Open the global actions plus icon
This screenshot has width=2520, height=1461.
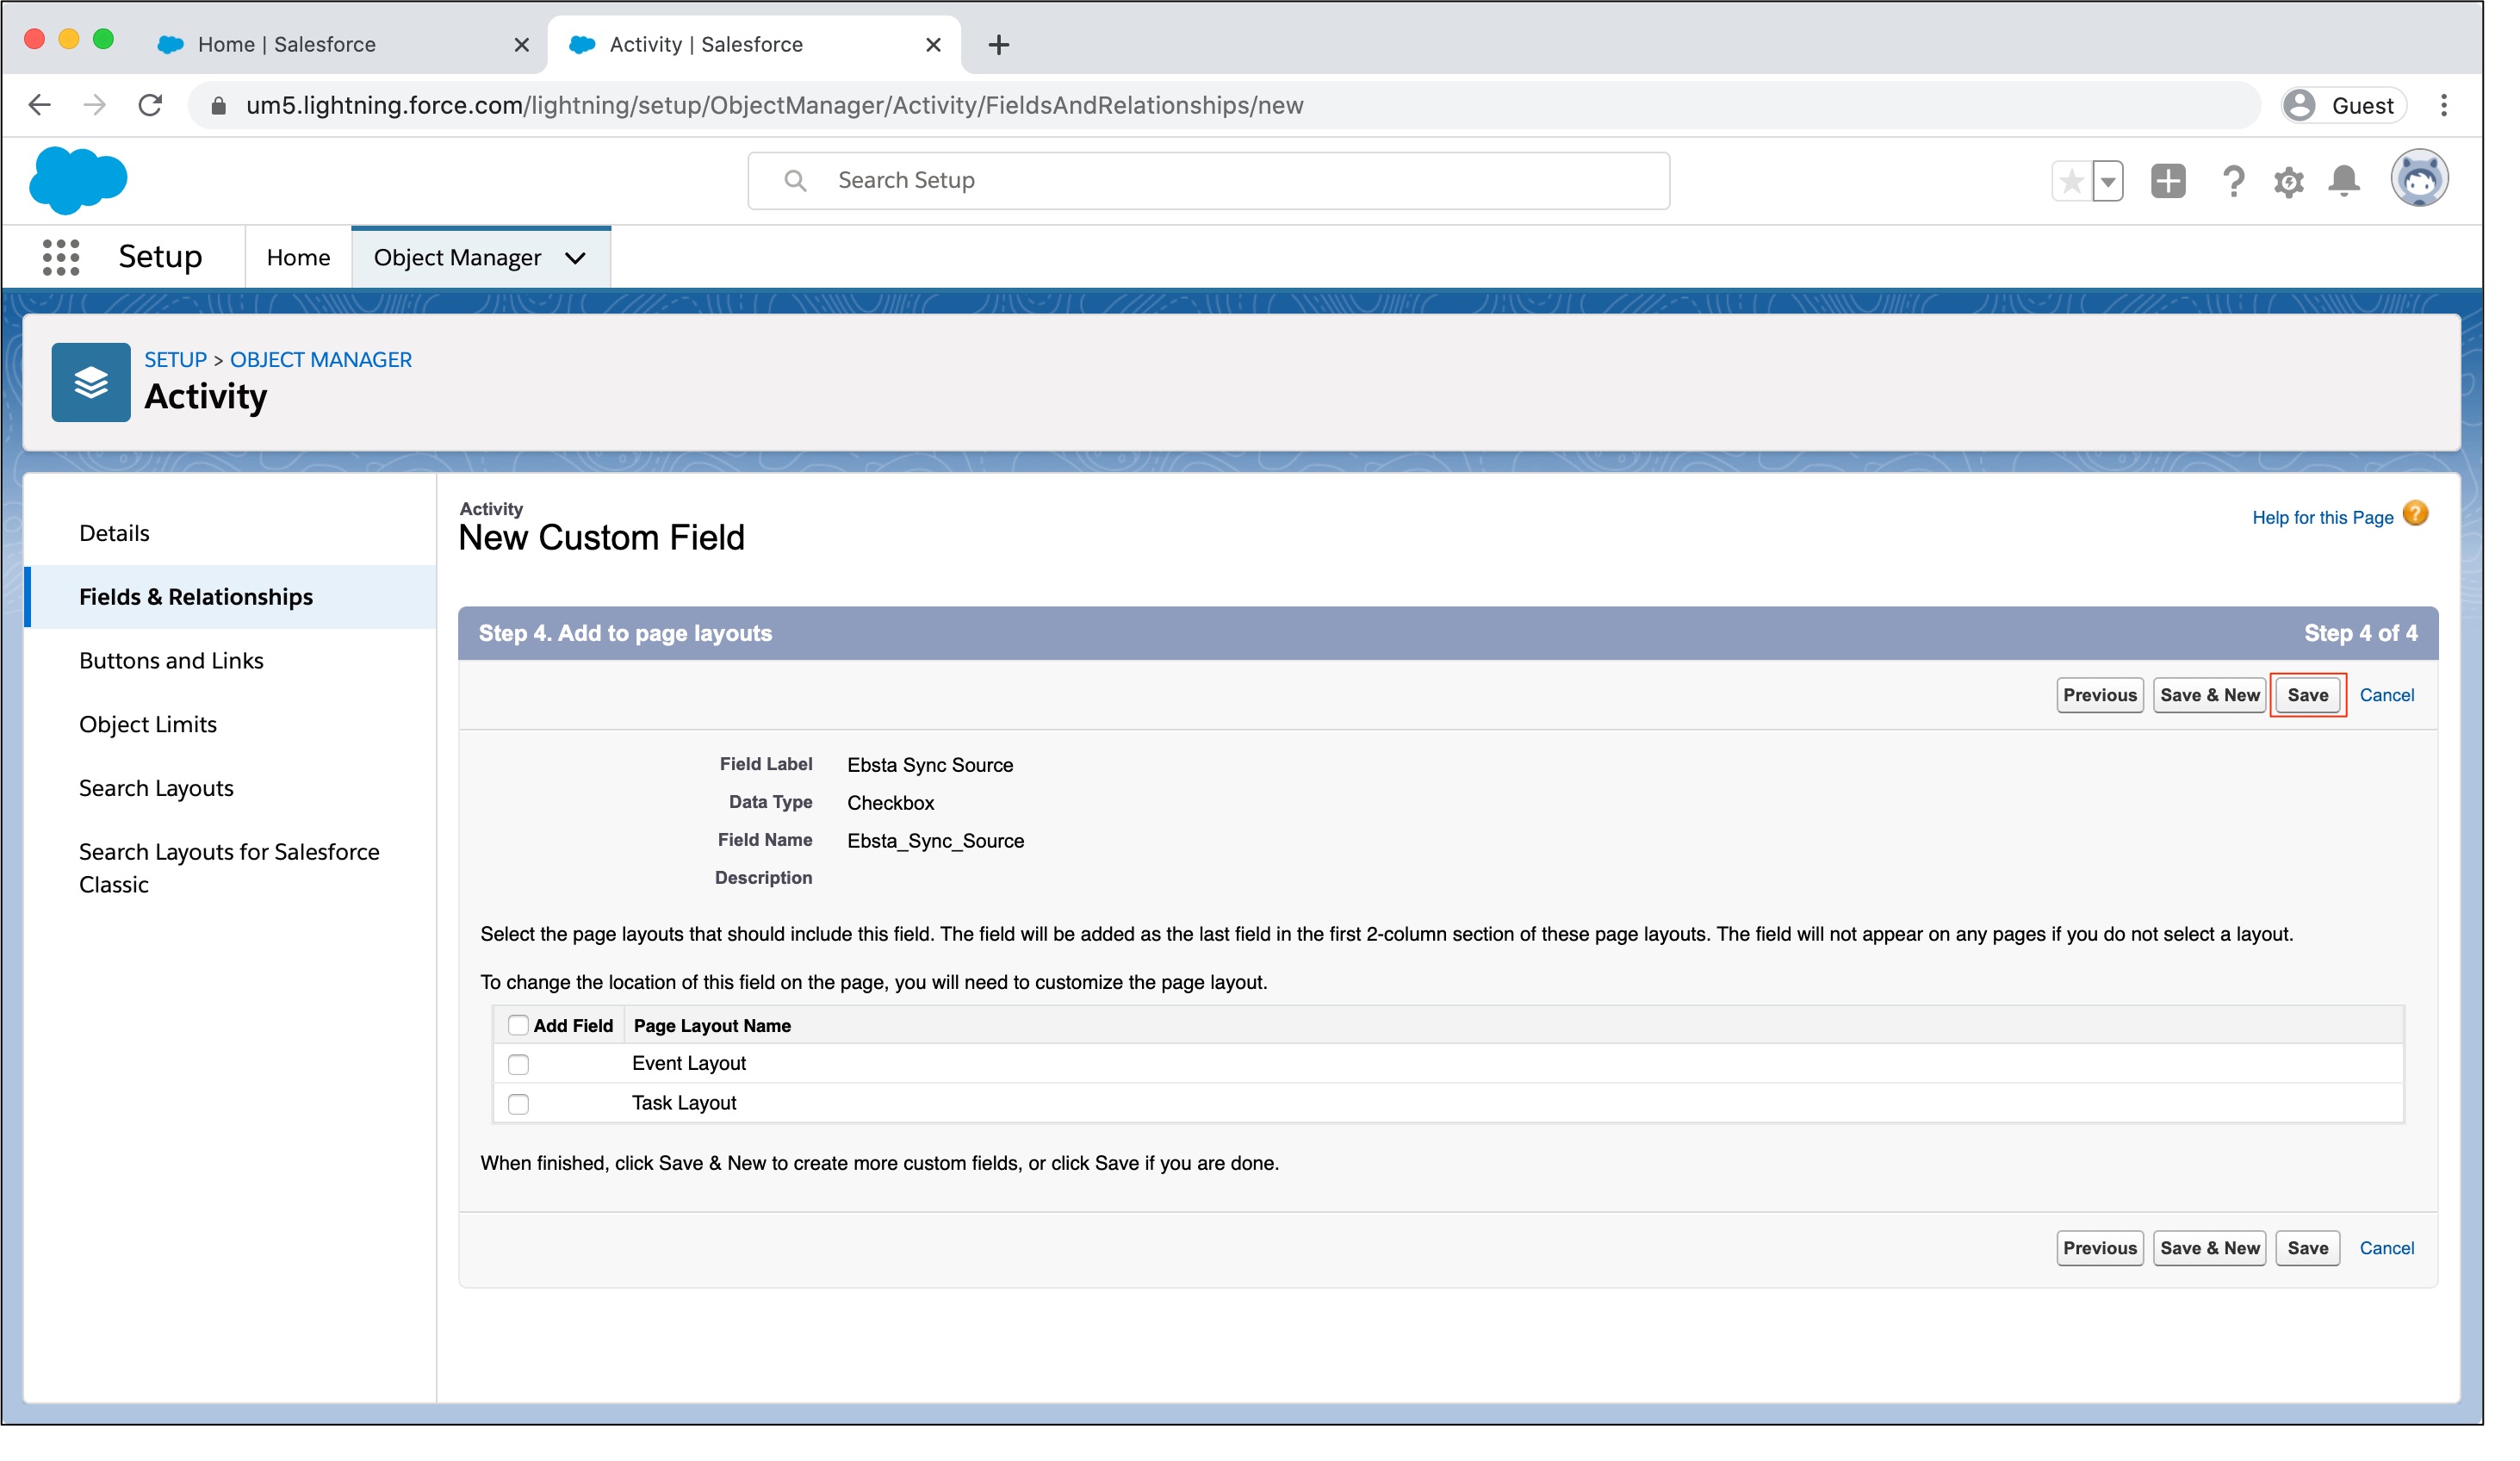coord(2168,181)
